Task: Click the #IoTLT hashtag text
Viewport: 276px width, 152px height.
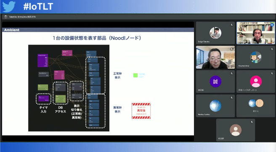Action: (x=38, y=7)
